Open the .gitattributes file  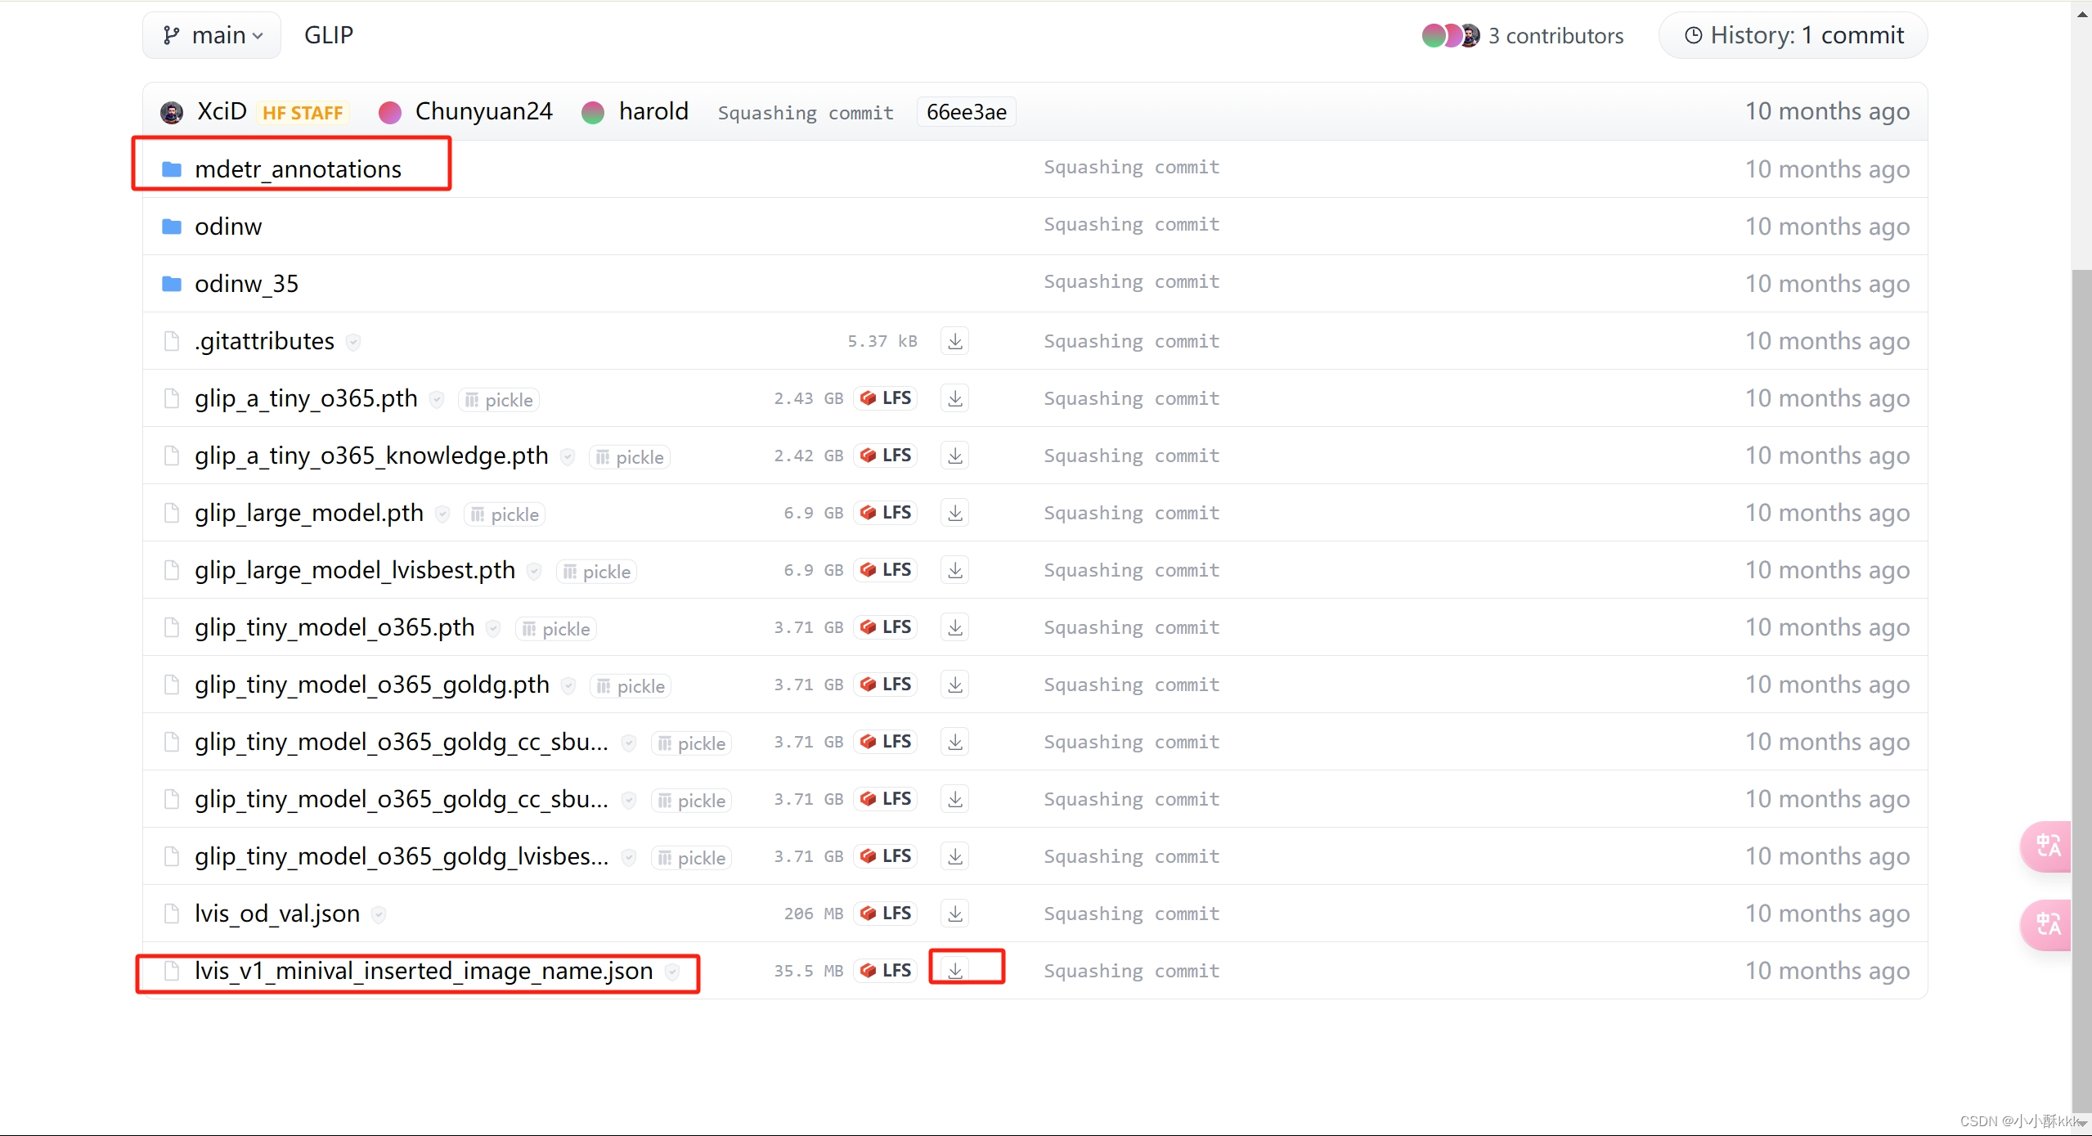264,341
